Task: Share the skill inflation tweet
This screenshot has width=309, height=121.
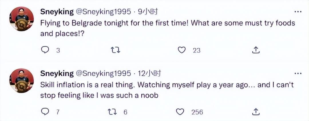Action: pos(256,112)
